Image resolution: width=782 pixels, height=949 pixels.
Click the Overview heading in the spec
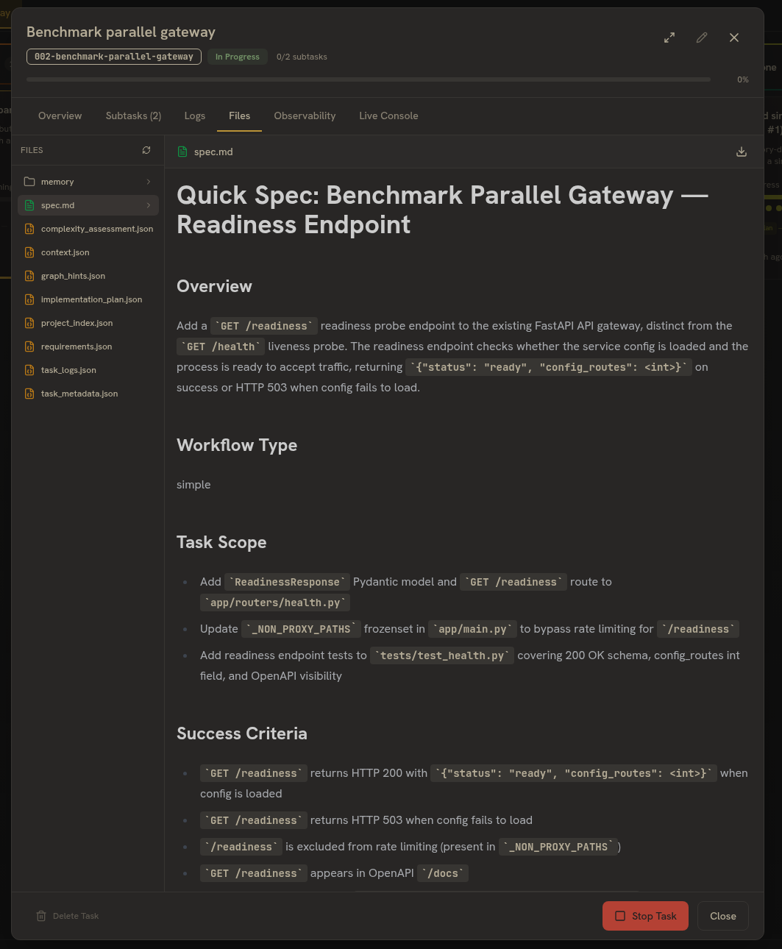pos(214,286)
